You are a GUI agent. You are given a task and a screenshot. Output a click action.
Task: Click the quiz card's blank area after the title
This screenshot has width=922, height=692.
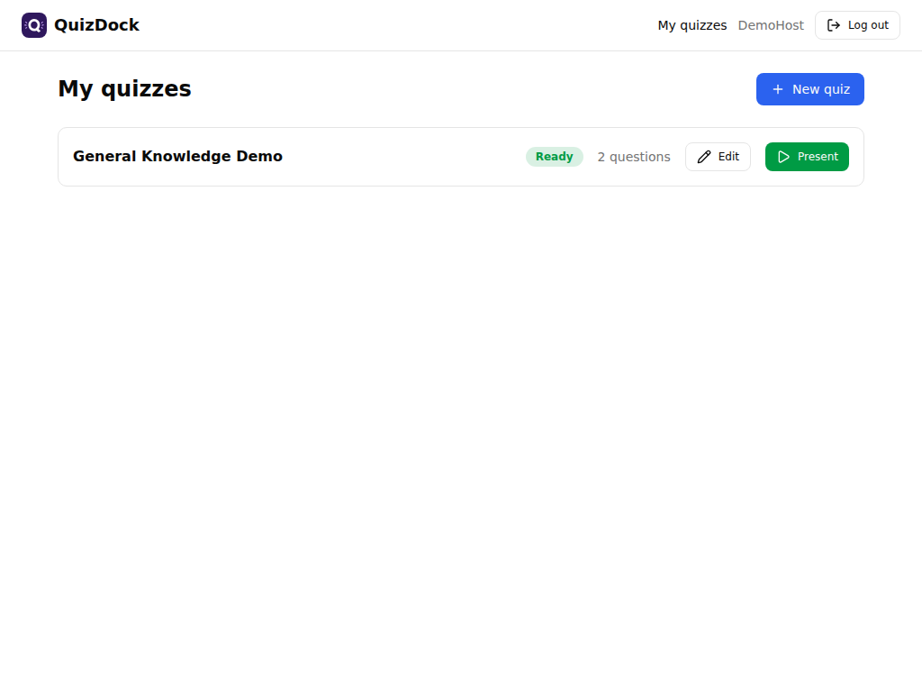coord(404,157)
